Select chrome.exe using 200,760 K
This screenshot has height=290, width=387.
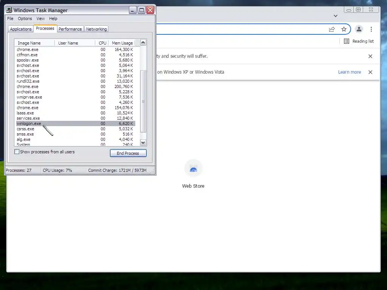pyautogui.click(x=75, y=86)
